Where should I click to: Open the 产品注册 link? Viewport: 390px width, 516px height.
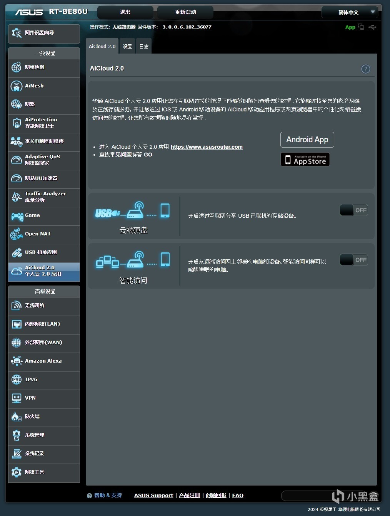pyautogui.click(x=190, y=495)
